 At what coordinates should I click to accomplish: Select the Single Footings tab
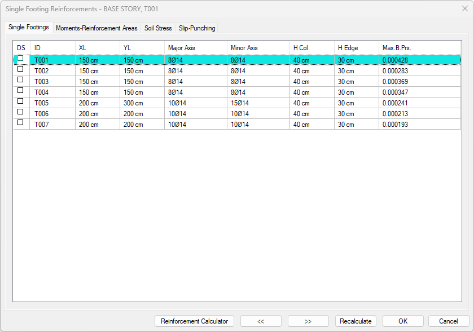[29, 28]
